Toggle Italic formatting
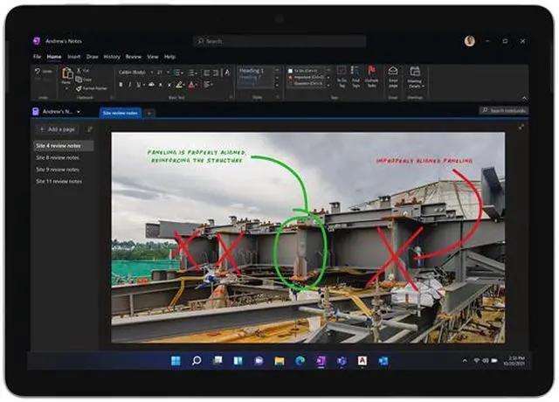 pos(130,85)
